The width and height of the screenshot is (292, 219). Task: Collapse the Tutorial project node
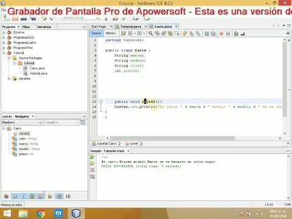pyautogui.click(x=4, y=53)
